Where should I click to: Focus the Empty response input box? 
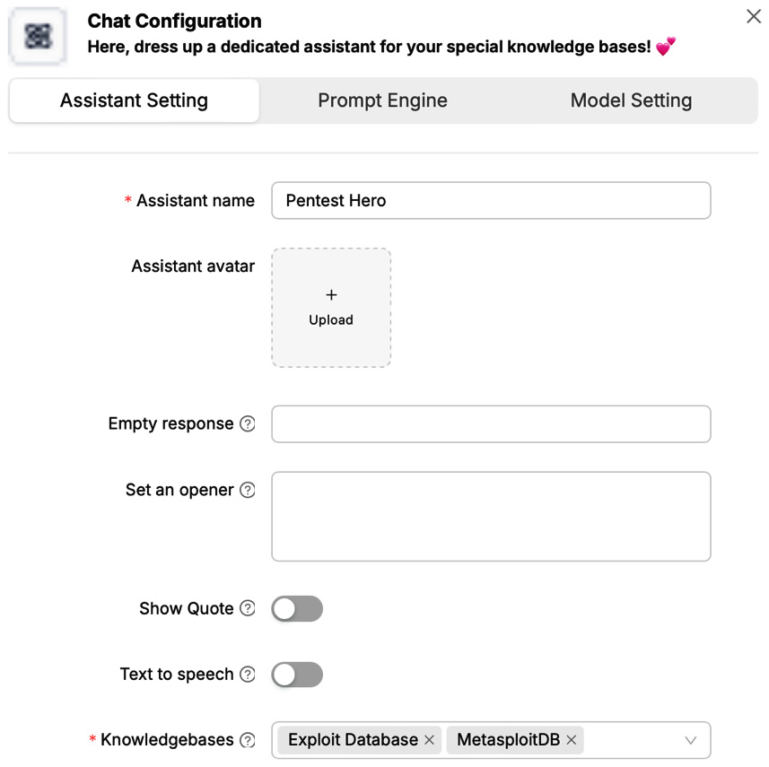(x=491, y=424)
